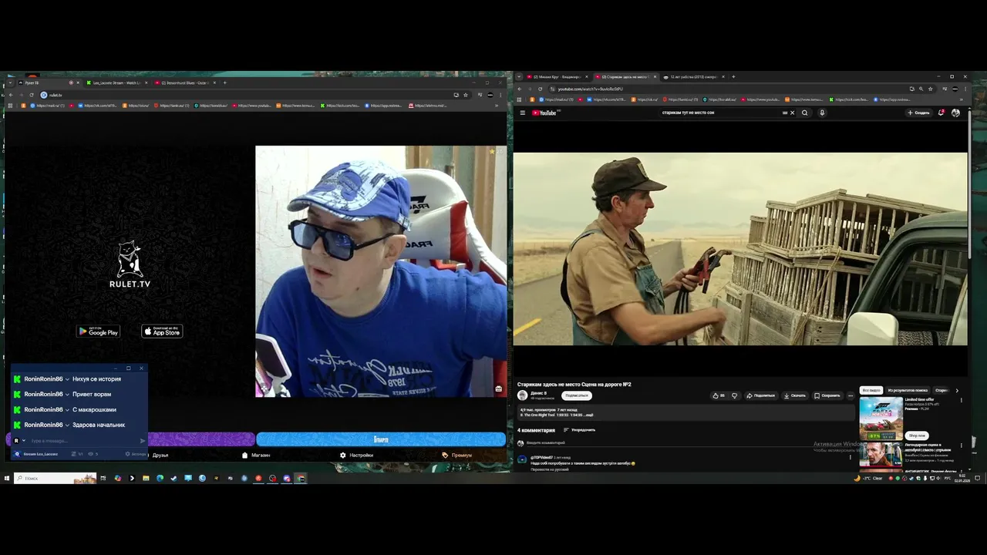Image resolution: width=987 pixels, height=555 pixels.
Task: Open the Настройки settings menu item
Action: [x=357, y=456]
